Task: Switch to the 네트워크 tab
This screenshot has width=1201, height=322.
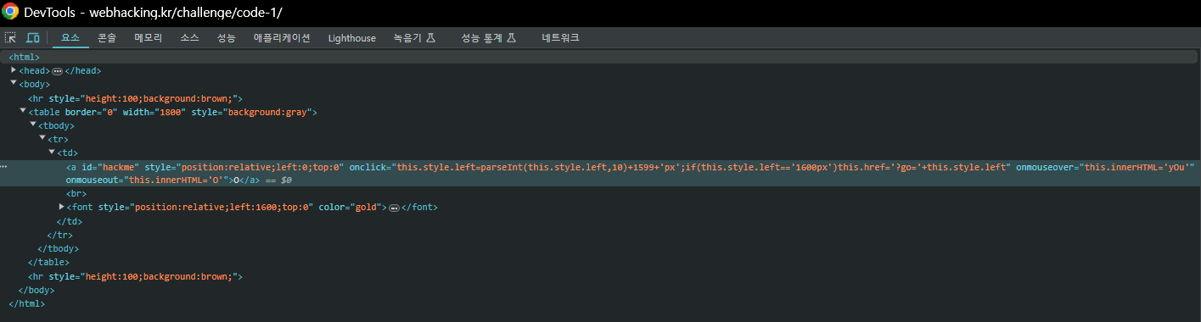Action: (560, 38)
